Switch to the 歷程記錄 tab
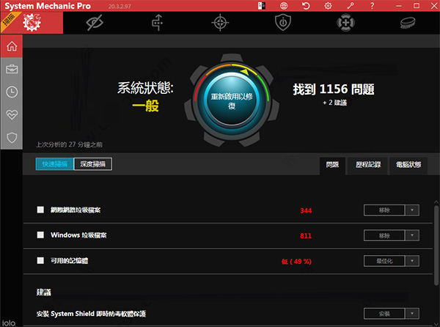The height and width of the screenshot is (327, 440). (x=368, y=165)
